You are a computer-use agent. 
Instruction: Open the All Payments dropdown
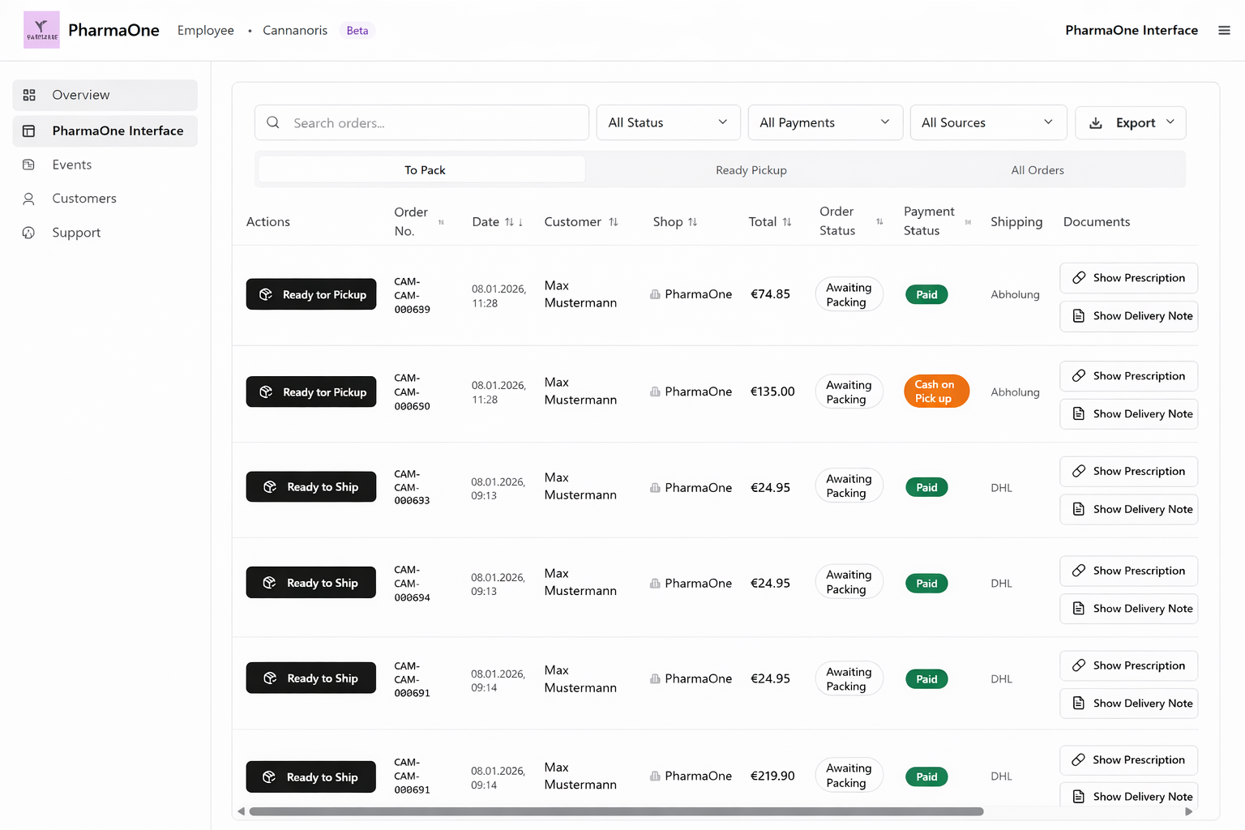825,122
